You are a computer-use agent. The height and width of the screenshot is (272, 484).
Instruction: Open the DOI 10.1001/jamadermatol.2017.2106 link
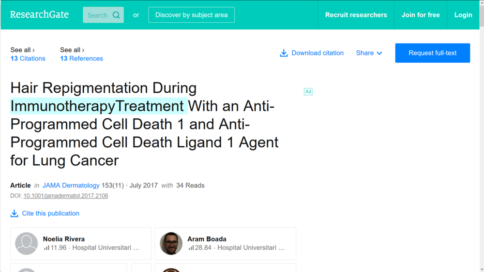[66, 196]
